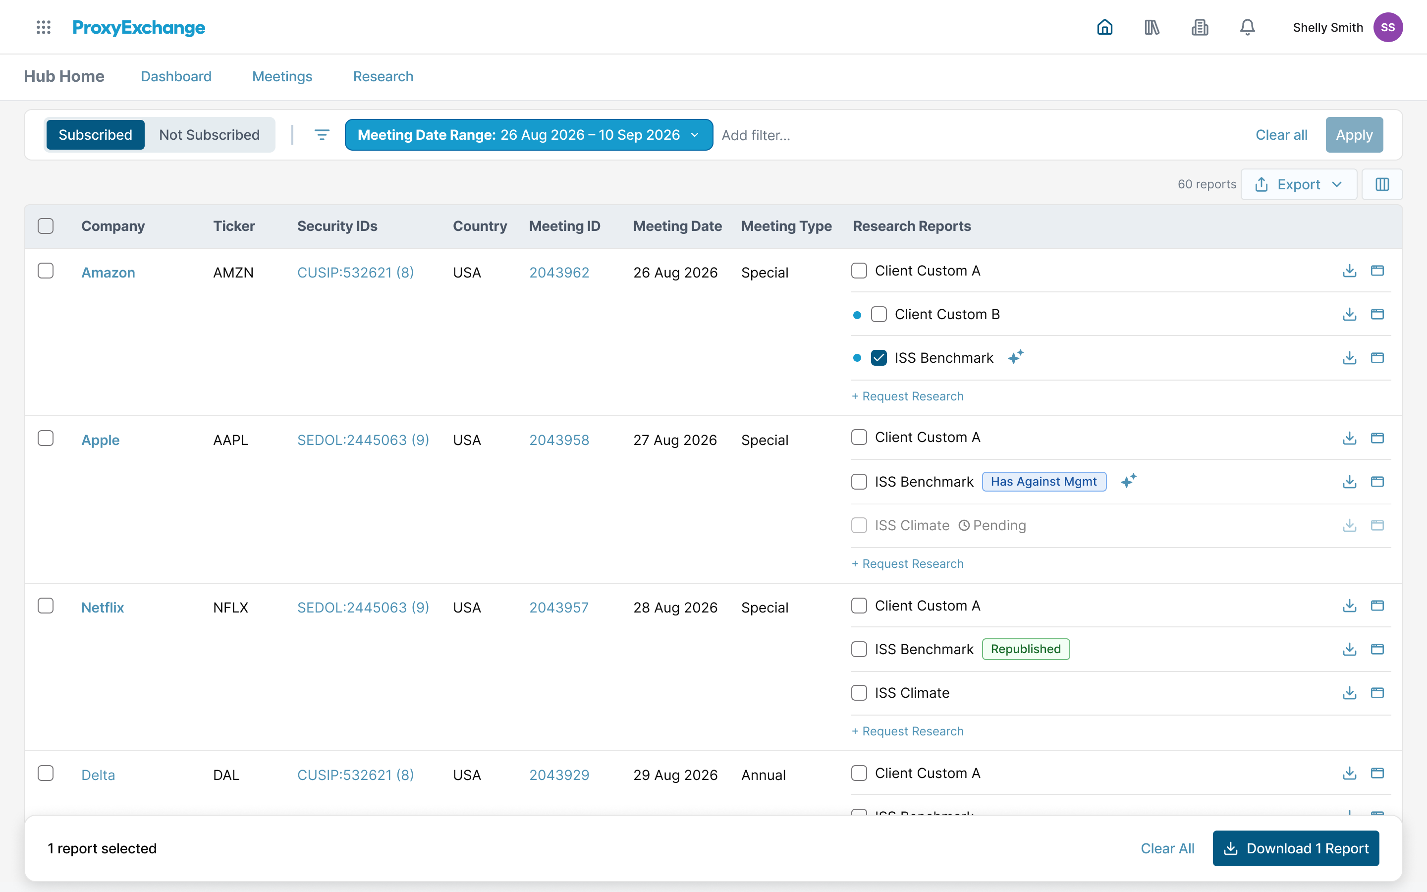
Task: Open preview of Apple ISS Benchmark
Action: pos(1377,482)
